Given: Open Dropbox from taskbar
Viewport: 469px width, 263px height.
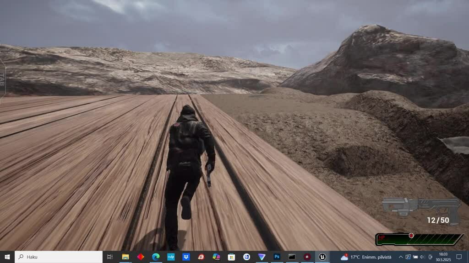Looking at the screenshot, I should 186,257.
